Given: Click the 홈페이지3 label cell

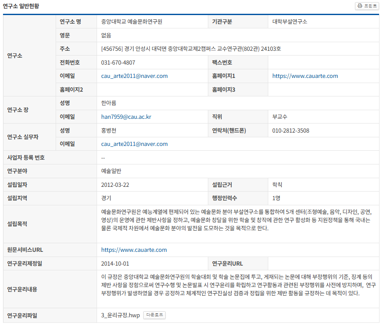Looking at the screenshot, I should point(238,90).
